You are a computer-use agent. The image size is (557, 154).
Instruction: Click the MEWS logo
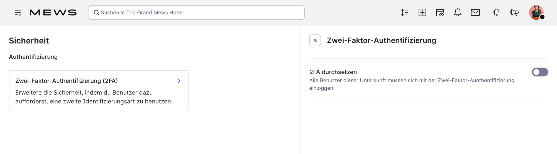click(x=53, y=13)
